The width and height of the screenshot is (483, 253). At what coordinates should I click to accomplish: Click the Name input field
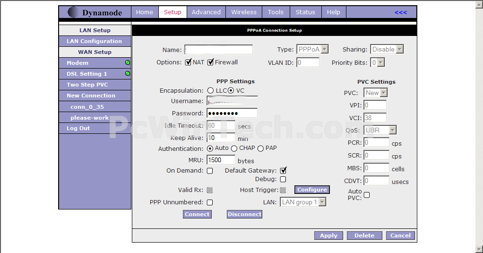[219, 50]
